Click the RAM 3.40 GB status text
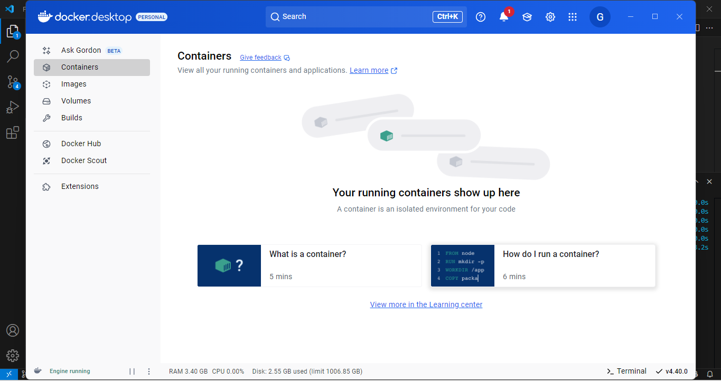721x381 pixels. (x=188, y=372)
